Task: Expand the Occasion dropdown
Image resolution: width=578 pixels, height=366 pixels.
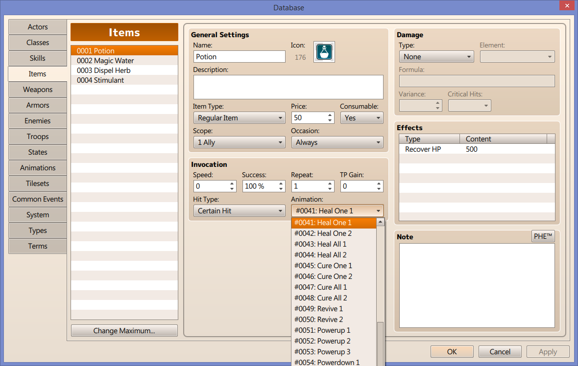Action: pos(337,142)
